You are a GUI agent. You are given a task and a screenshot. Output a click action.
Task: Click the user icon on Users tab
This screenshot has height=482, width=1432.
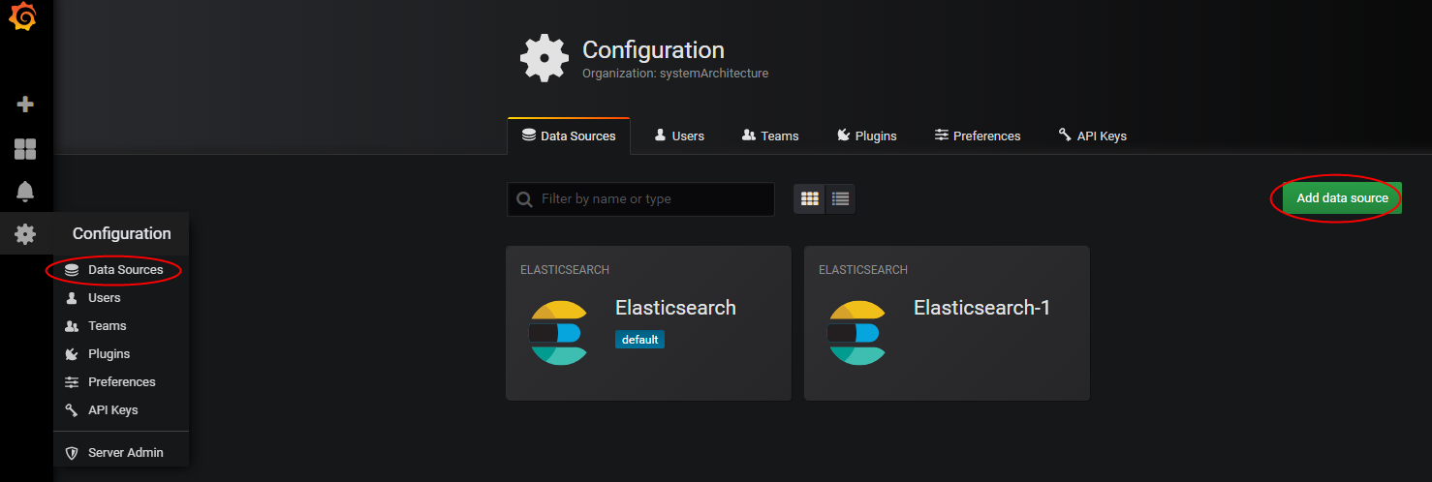660,136
